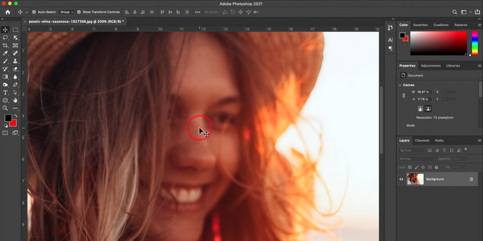Align left edges in options bar
Screen dimensions: 483x241
point(127,12)
